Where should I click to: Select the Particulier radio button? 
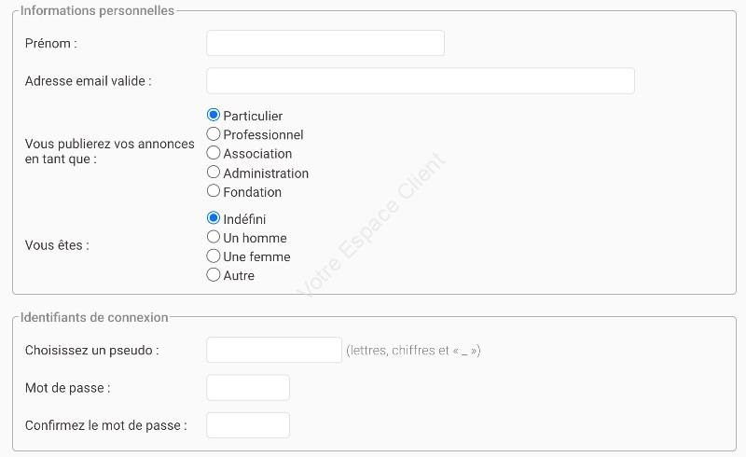[x=214, y=115]
